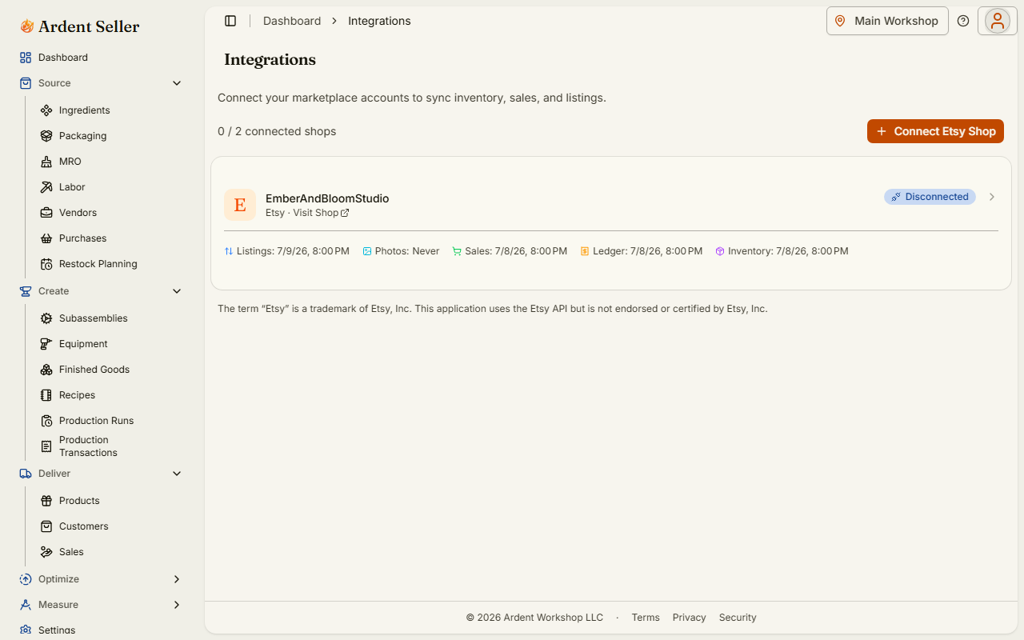
Task: Open the help question-mark icon
Action: click(963, 21)
